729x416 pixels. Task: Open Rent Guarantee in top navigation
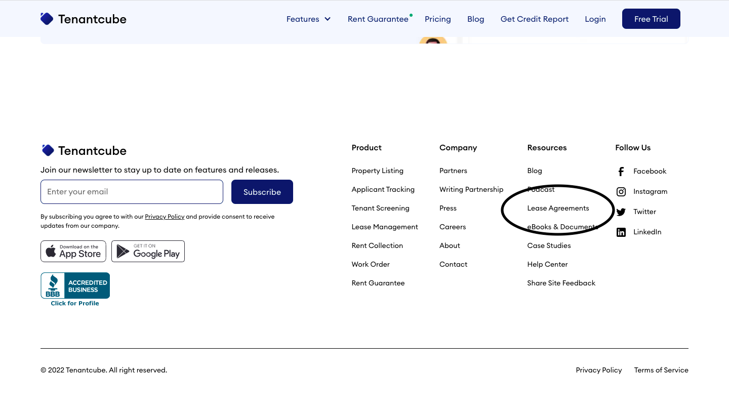point(378,19)
